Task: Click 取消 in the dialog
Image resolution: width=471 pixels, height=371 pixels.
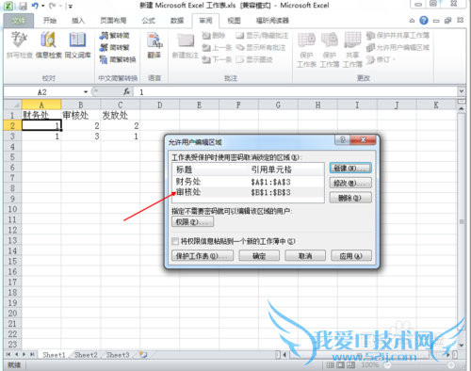Action: point(305,256)
